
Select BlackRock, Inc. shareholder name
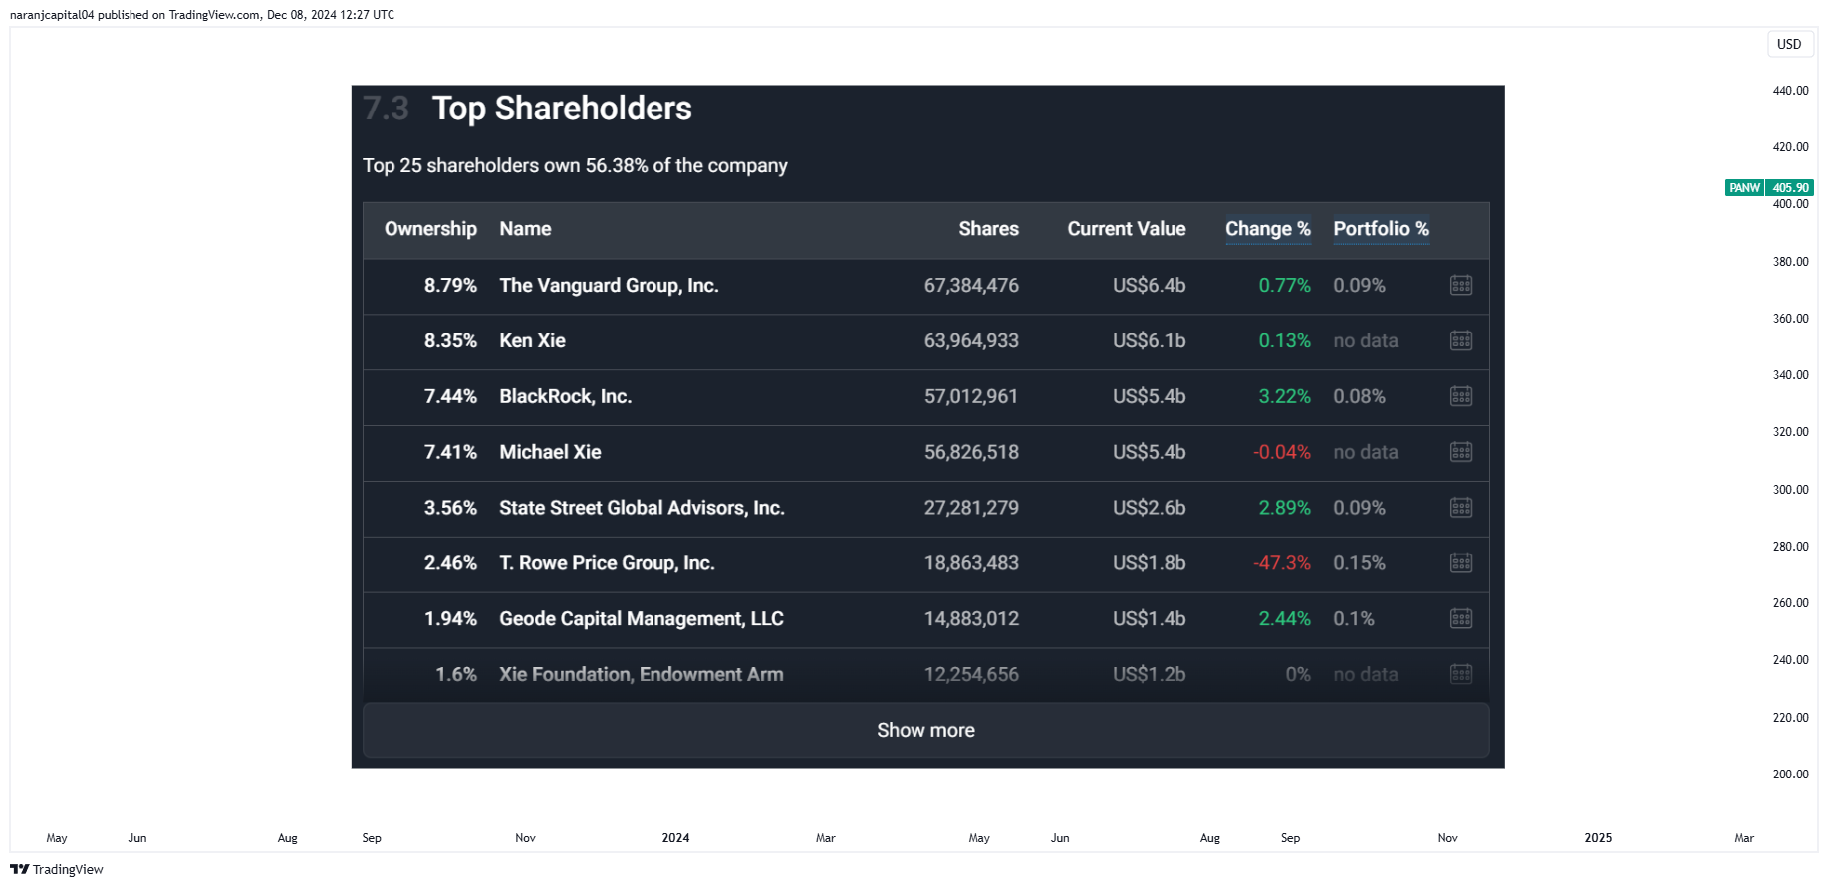coord(565,397)
